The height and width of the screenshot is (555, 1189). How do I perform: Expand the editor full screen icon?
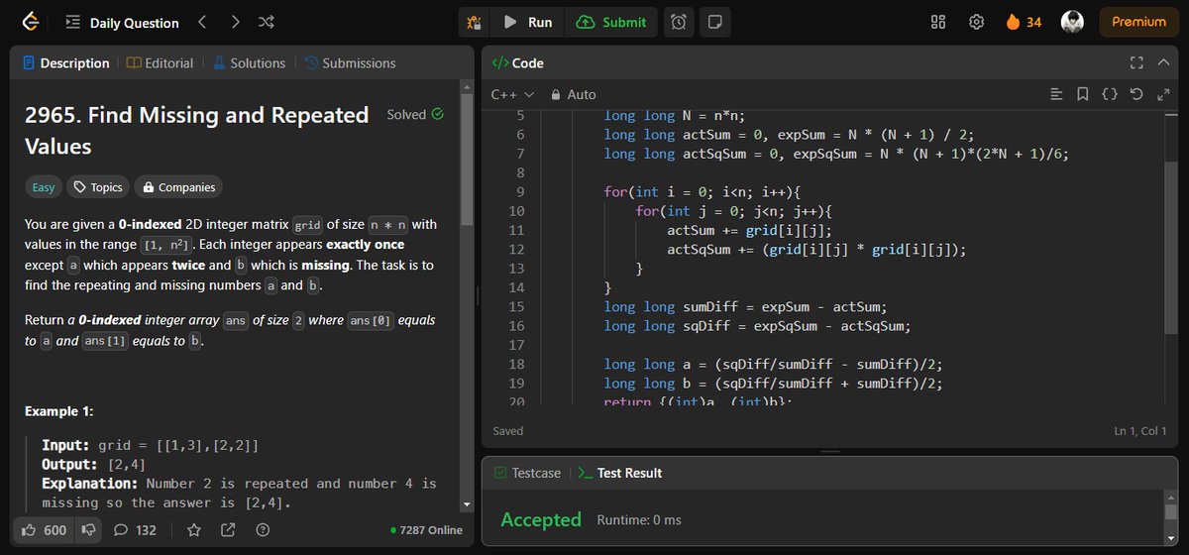pos(1162,94)
